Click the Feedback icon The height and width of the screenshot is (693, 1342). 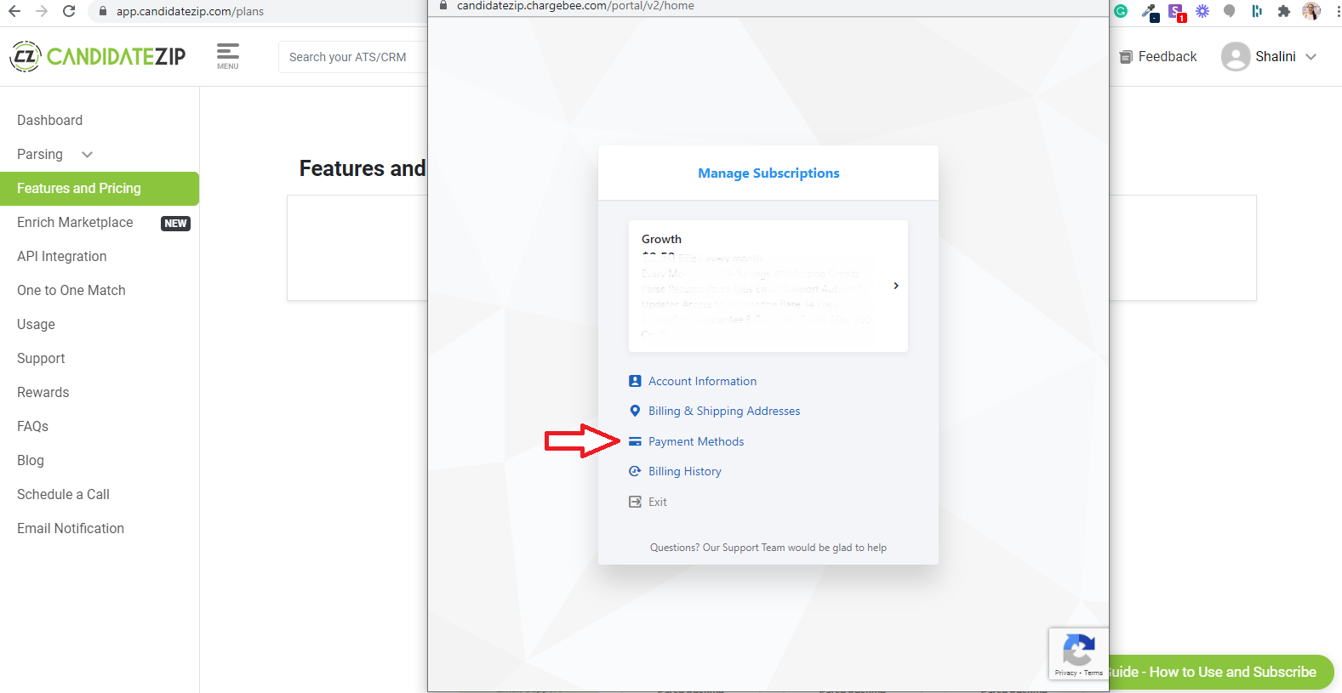tap(1126, 57)
